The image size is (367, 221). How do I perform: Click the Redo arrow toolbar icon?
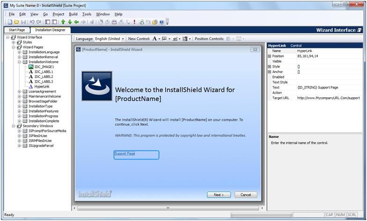point(39,22)
